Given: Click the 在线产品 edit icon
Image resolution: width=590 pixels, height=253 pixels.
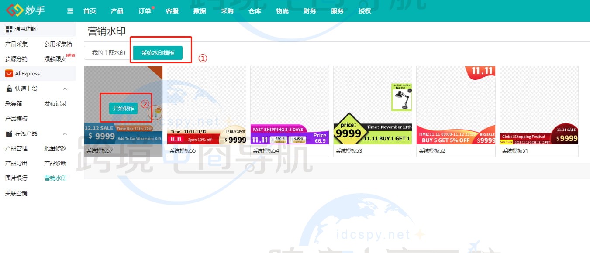Looking at the screenshot, I should click(9, 134).
